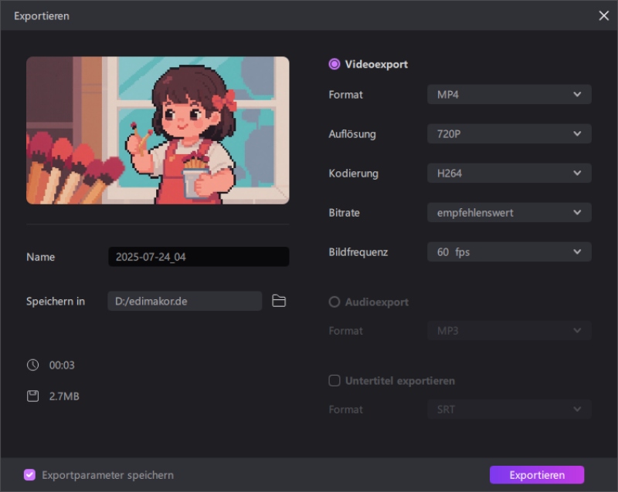Uncheck Exportparameter speichern checkbox
The width and height of the screenshot is (618, 492).
pyautogui.click(x=29, y=475)
